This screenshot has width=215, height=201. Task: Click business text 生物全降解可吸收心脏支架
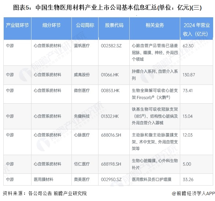pos(155,94)
